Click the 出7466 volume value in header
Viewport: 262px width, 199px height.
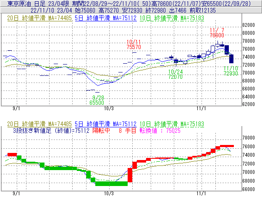coord(178,10)
